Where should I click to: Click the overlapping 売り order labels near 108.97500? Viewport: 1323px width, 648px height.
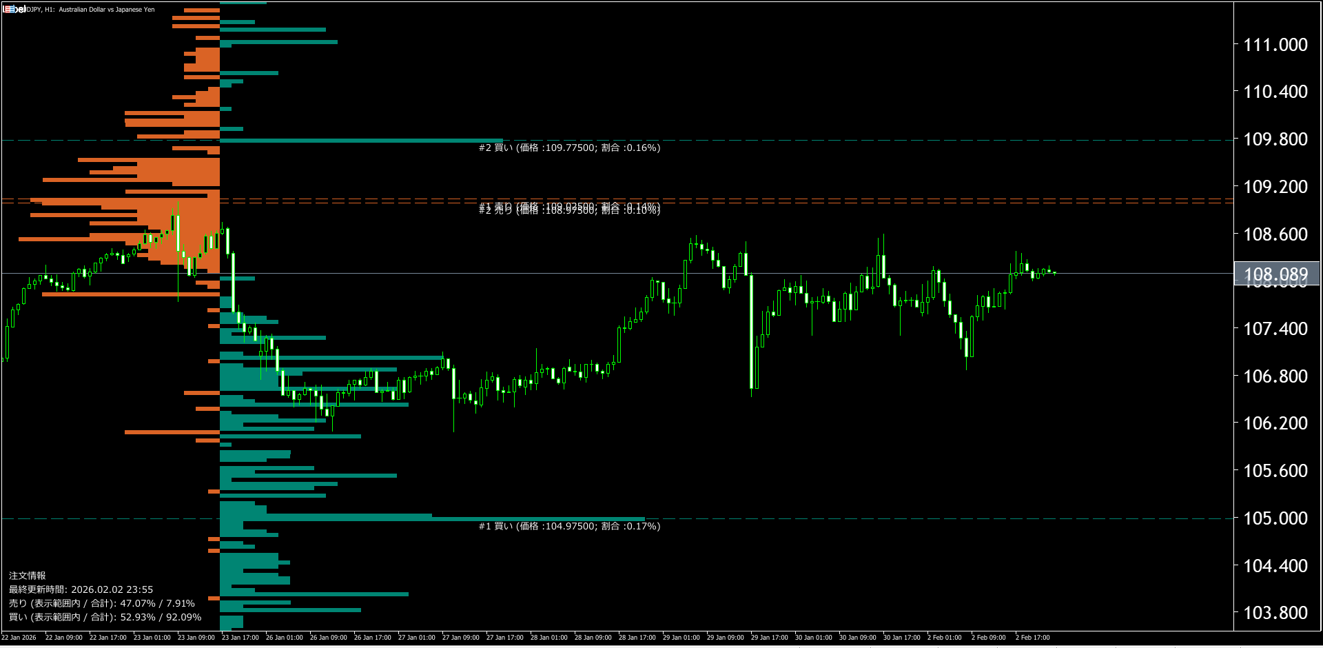click(x=569, y=208)
